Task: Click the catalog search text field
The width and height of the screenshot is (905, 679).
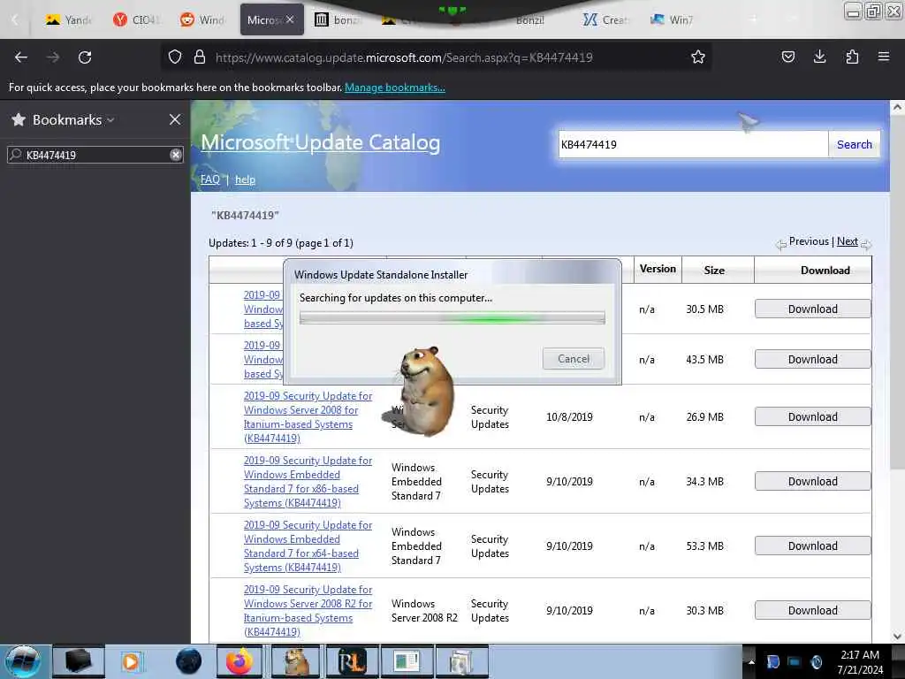Action: click(693, 144)
